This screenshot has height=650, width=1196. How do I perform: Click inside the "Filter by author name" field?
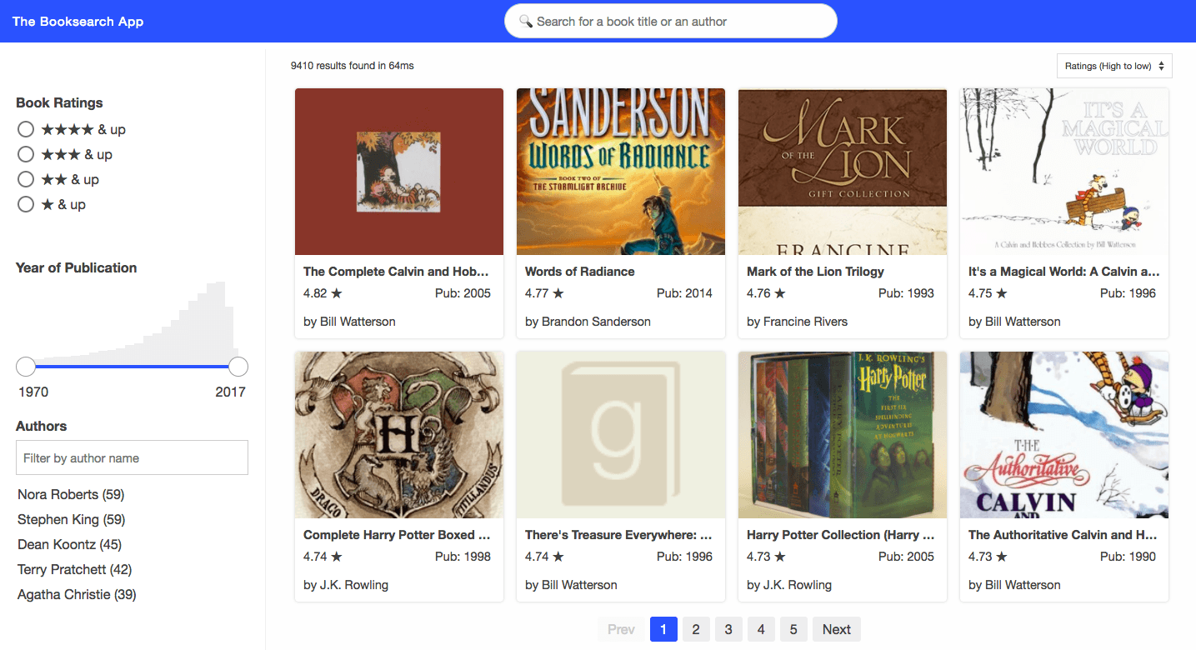tap(132, 457)
